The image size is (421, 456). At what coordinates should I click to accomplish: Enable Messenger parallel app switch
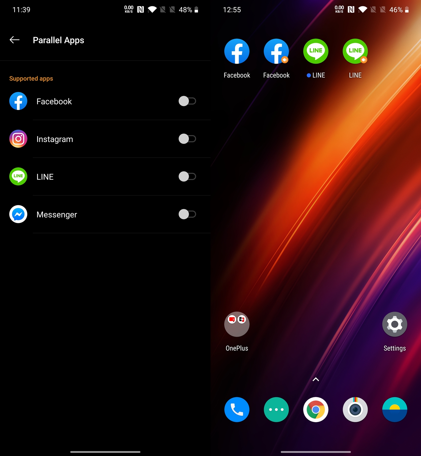pos(187,214)
